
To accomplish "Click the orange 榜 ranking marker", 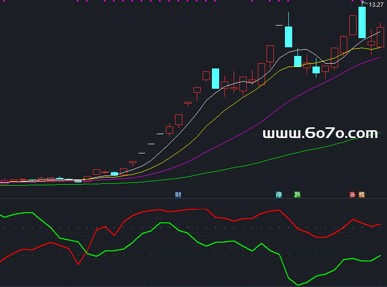I will click(362, 195).
